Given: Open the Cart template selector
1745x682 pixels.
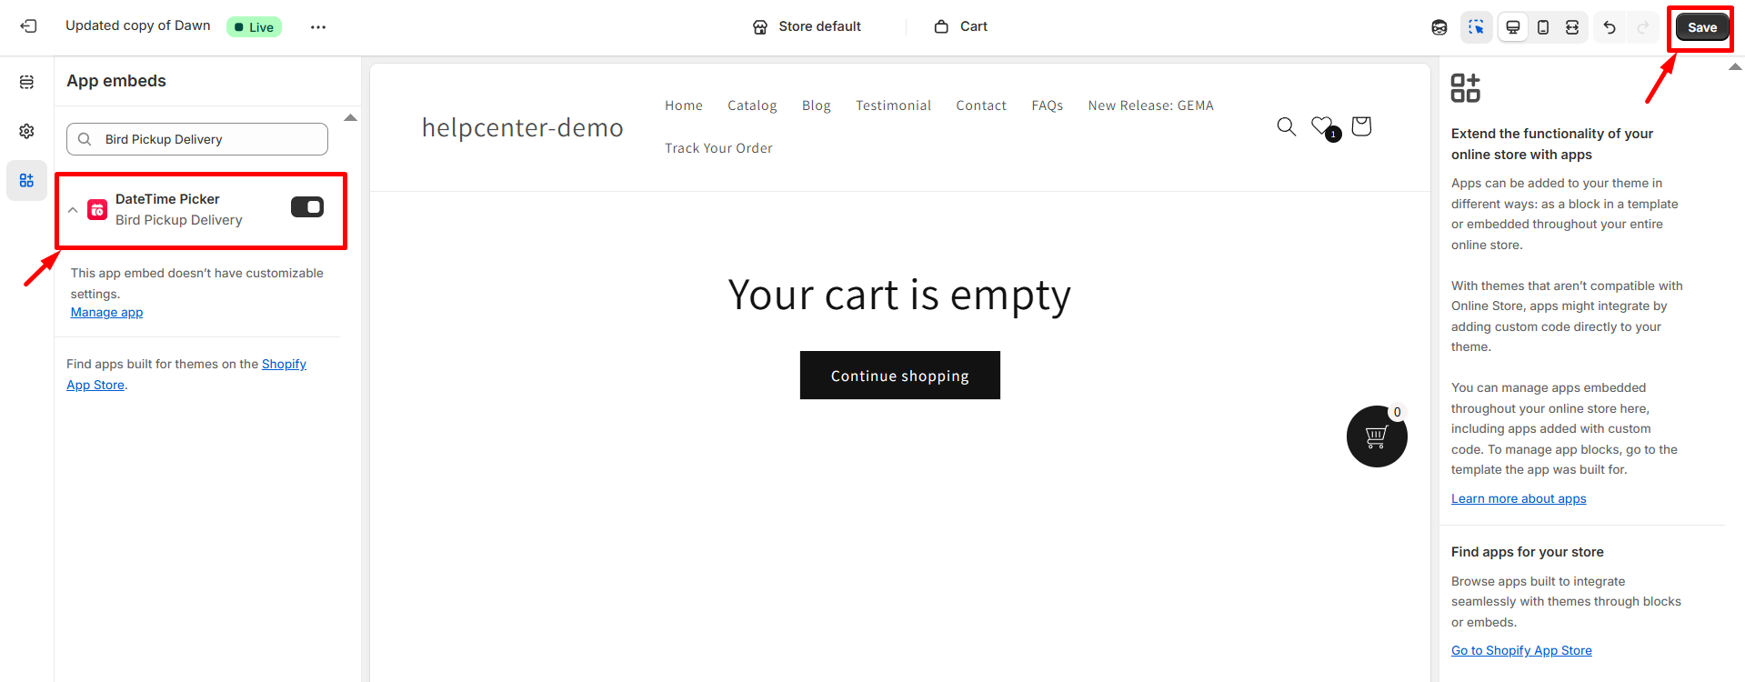Looking at the screenshot, I should [960, 26].
